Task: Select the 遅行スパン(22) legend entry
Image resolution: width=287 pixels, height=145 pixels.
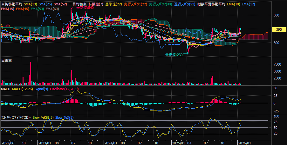Action: point(185,4)
